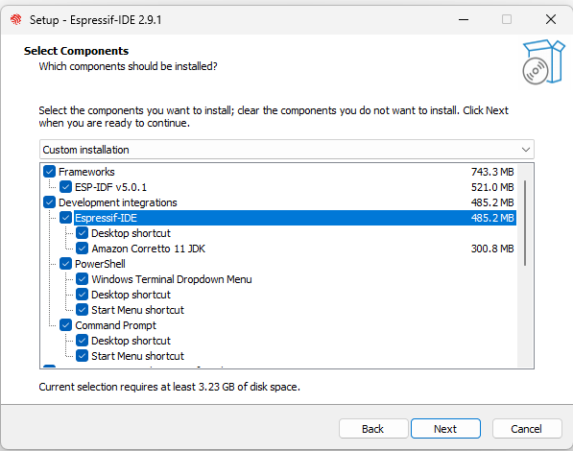Image resolution: width=573 pixels, height=451 pixels.
Task: Uncheck the Frameworks checkbox
Action: (49, 172)
